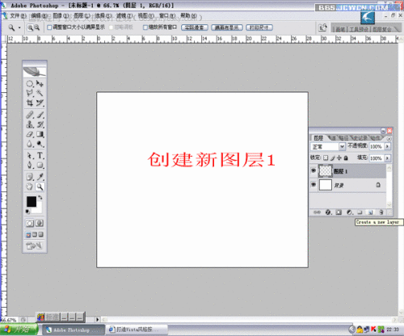This screenshot has height=336, width=404.
Task: Click the Create a new layer icon
Action: [371, 212]
